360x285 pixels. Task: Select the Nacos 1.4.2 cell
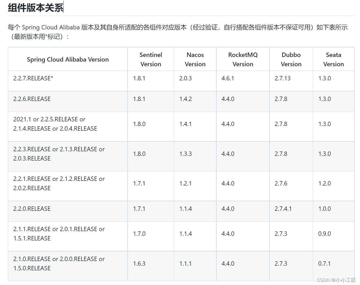(x=185, y=99)
